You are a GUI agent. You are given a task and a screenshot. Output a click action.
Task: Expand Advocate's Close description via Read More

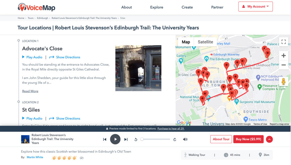30,91
